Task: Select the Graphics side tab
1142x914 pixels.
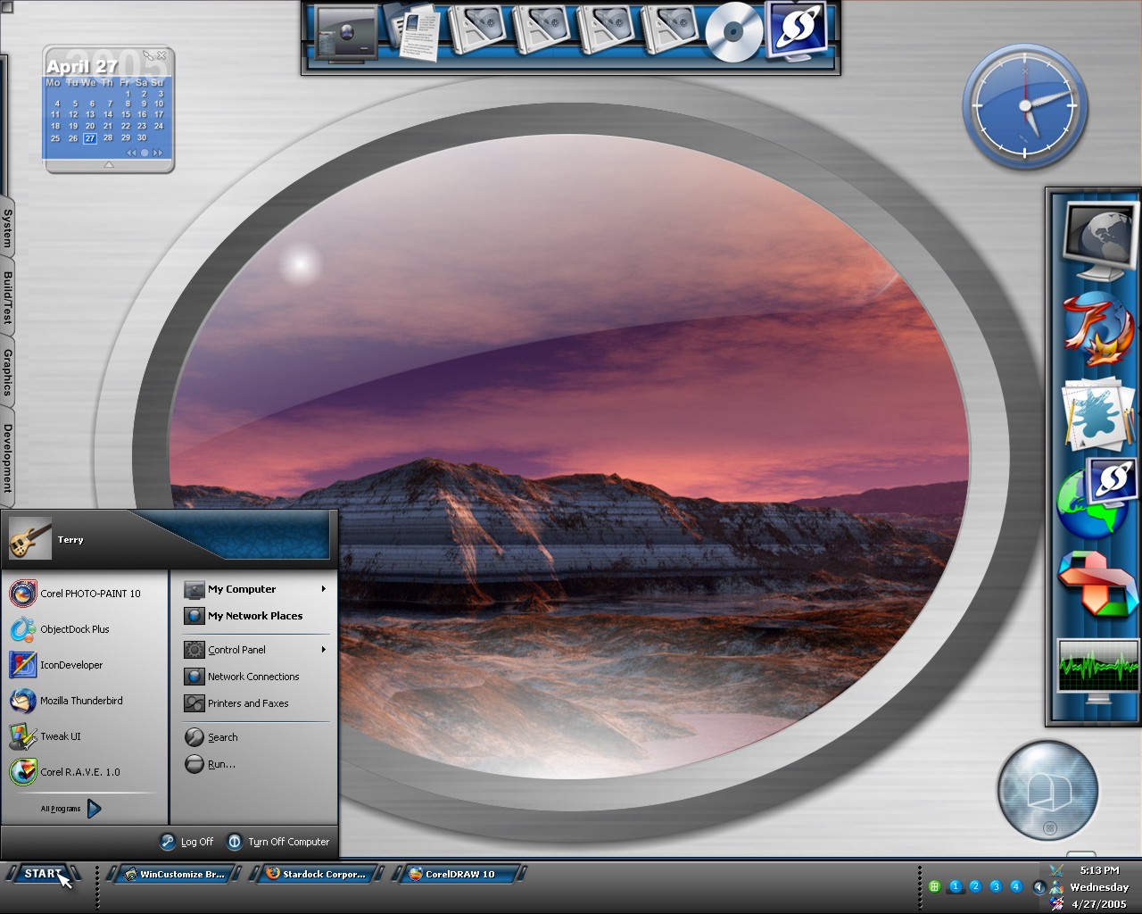Action: click(7, 372)
